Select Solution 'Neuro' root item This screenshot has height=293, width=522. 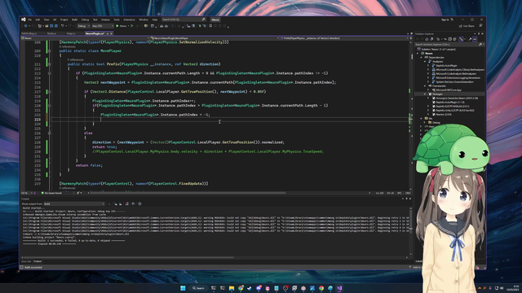(437, 49)
